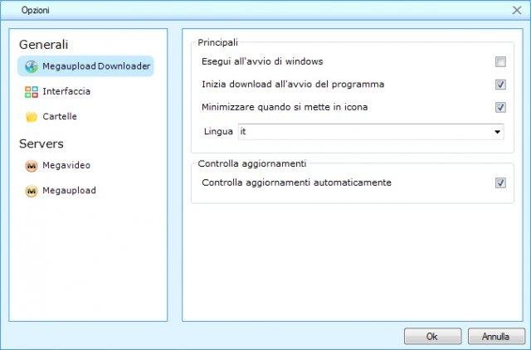Click the Megavideo orange M icon
The image size is (531, 350).
point(32,166)
